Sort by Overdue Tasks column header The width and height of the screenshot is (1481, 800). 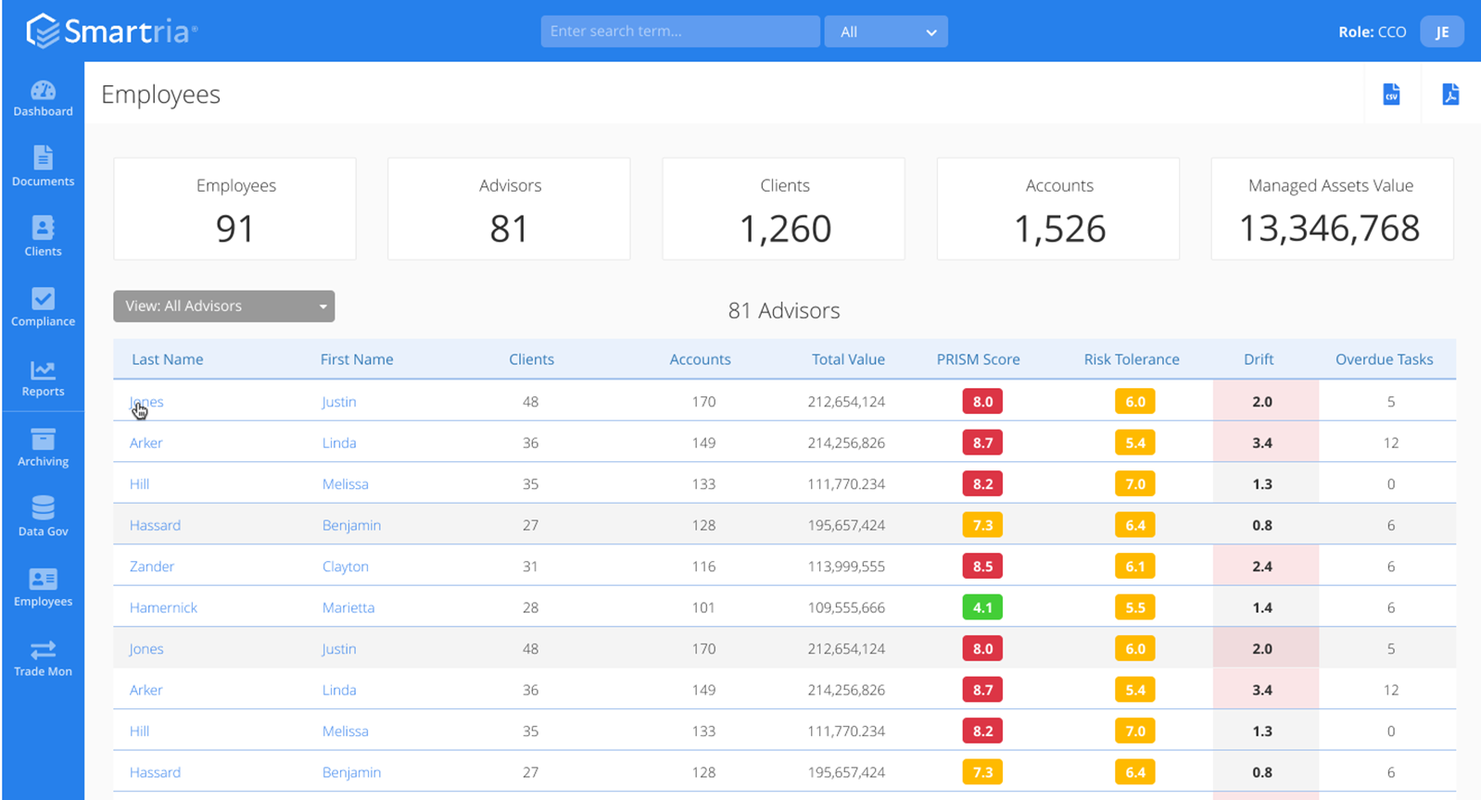point(1384,359)
